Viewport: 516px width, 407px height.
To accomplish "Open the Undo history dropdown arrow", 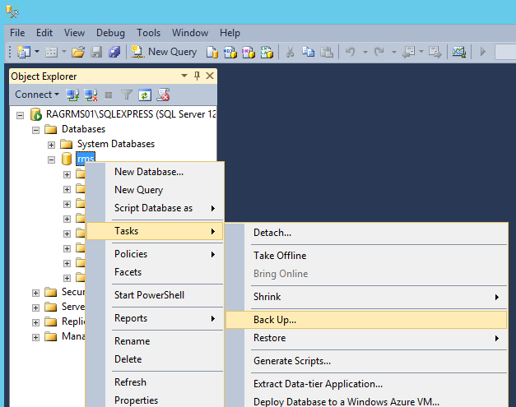I will point(365,52).
